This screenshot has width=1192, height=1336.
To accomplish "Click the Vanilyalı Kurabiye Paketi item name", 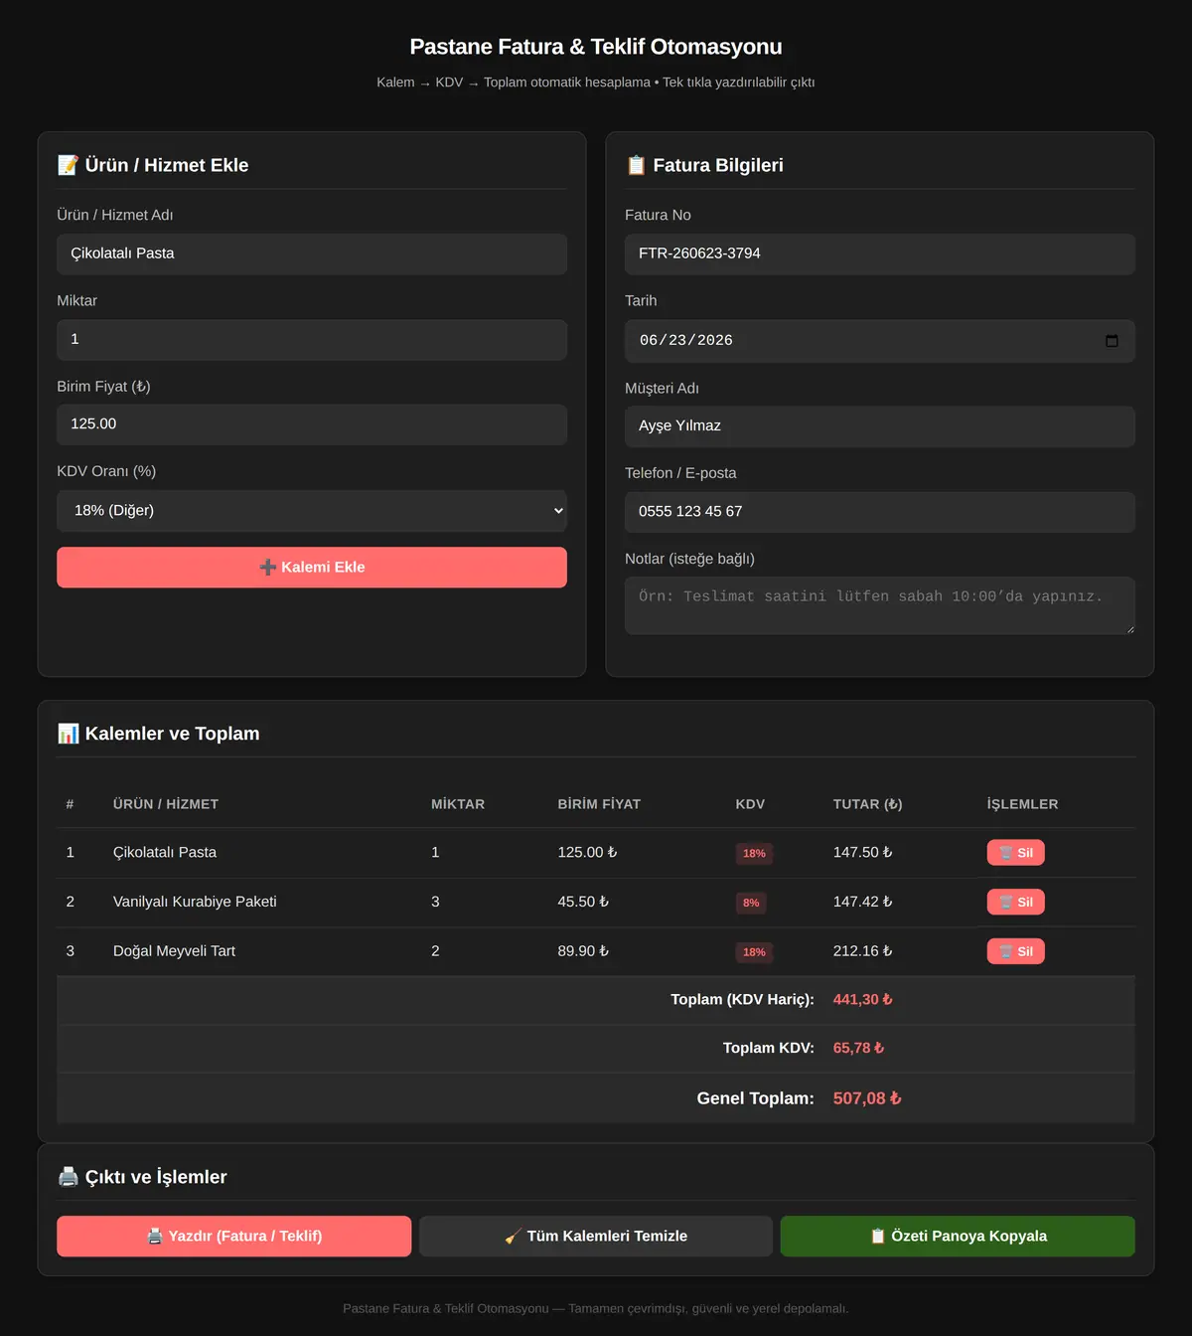I will 195,902.
